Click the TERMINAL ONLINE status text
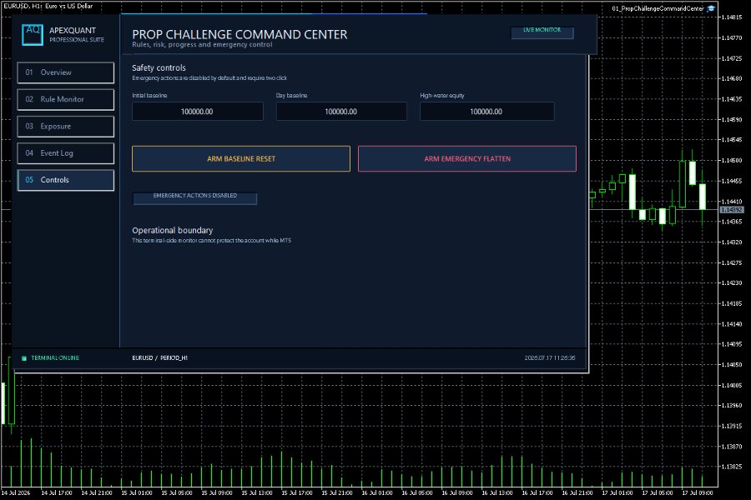The width and height of the screenshot is (751, 500). pyautogui.click(x=55, y=357)
